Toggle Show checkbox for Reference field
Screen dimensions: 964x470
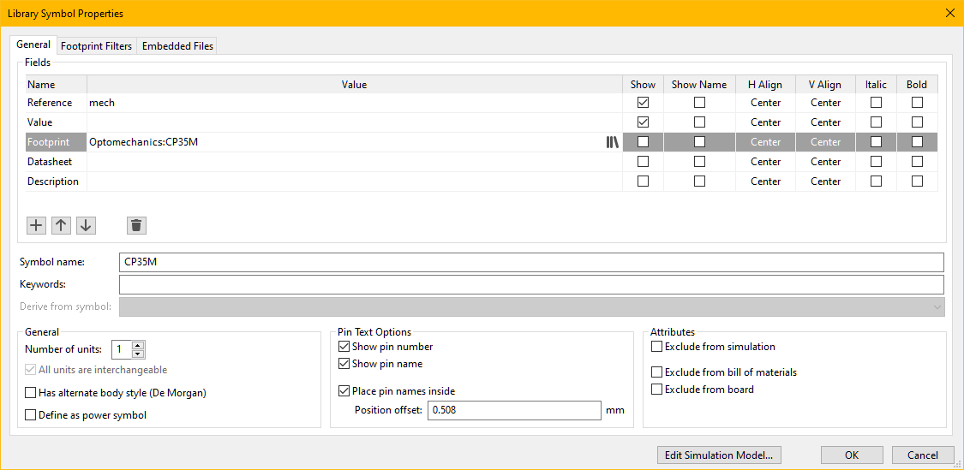pos(643,103)
